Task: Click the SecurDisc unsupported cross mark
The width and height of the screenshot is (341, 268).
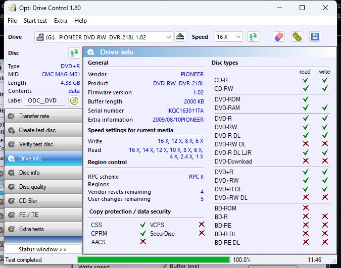Action: coord(202,233)
